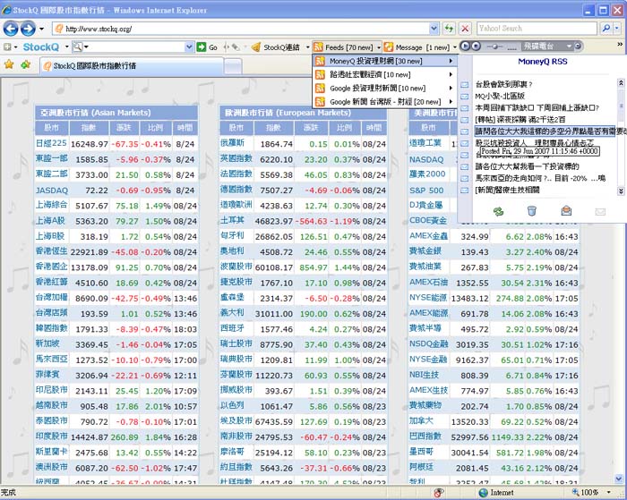Open JASDAQ index link
The width and height of the screenshot is (627, 500).
[x=52, y=191]
